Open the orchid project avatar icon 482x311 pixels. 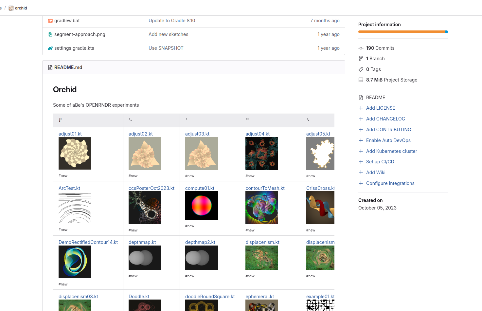pyautogui.click(x=11, y=8)
